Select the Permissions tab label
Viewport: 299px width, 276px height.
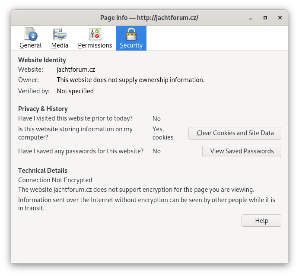click(x=95, y=45)
